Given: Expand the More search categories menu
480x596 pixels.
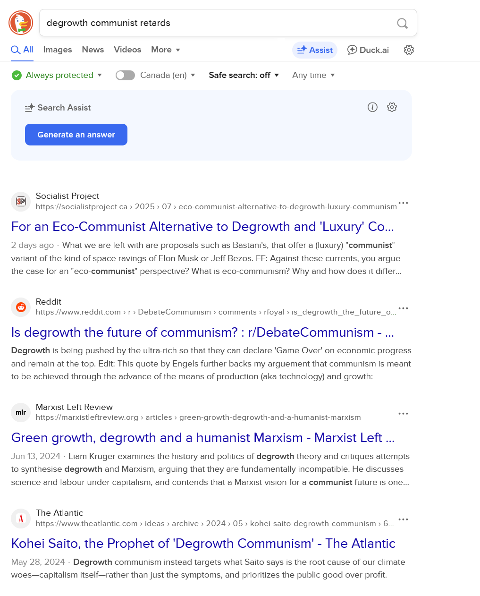Looking at the screenshot, I should pyautogui.click(x=166, y=50).
